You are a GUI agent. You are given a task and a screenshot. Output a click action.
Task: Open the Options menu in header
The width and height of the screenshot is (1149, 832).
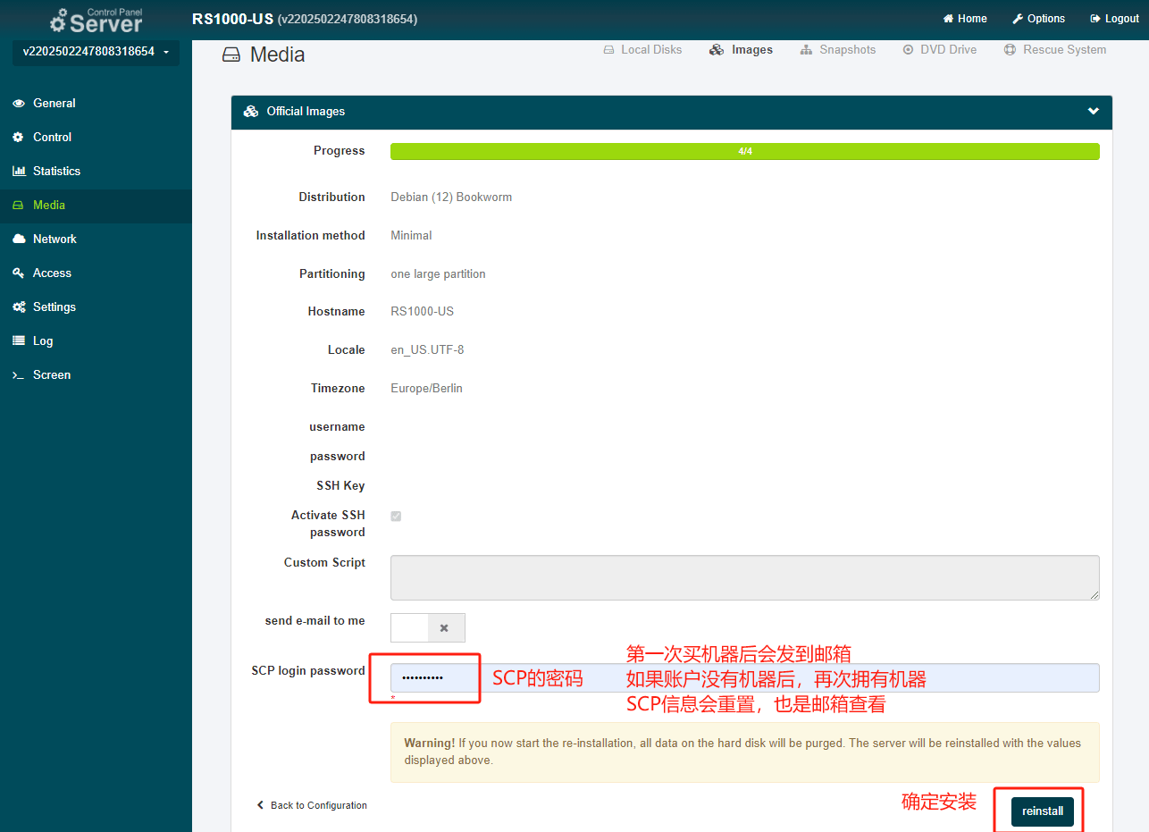coord(1038,19)
